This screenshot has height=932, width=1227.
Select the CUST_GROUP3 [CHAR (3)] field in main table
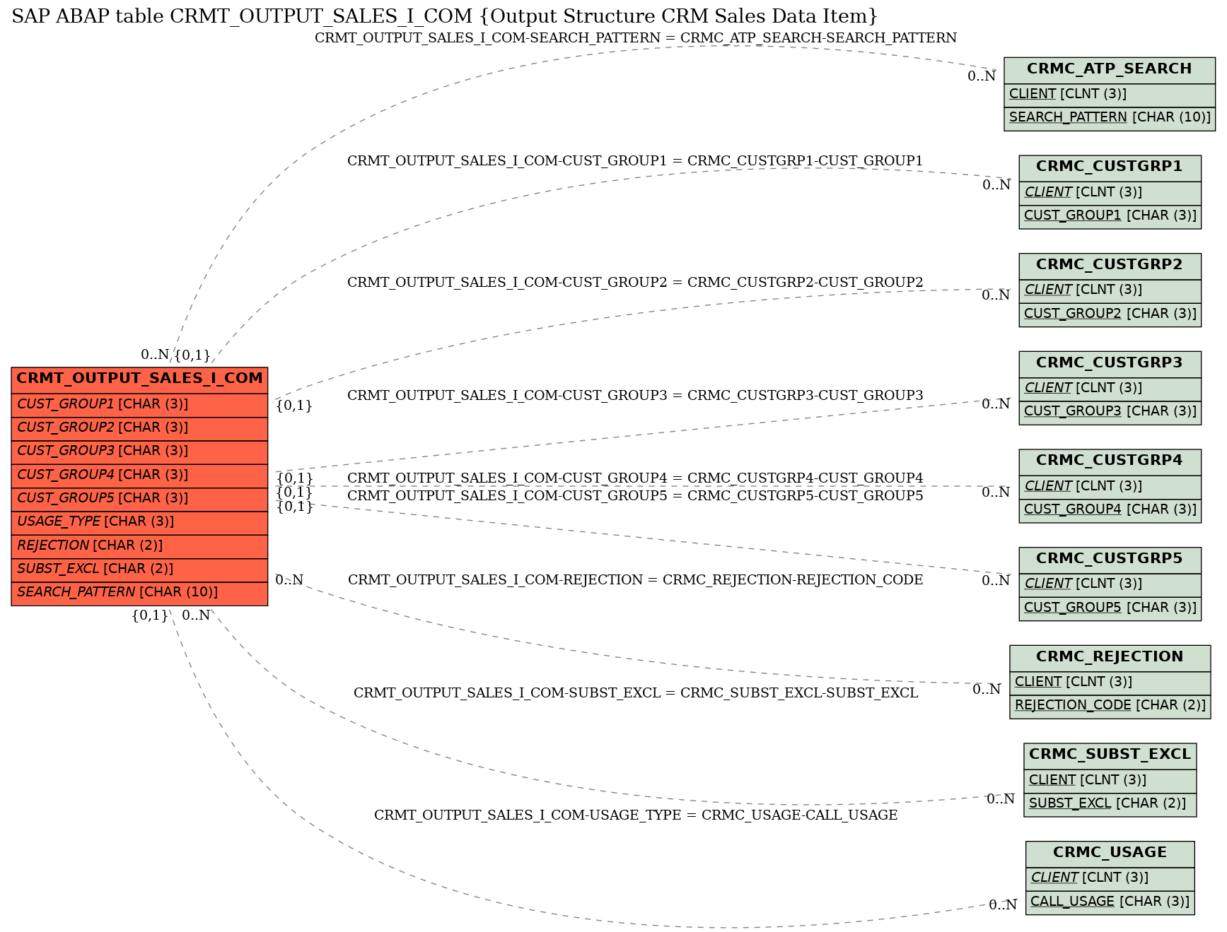(139, 452)
